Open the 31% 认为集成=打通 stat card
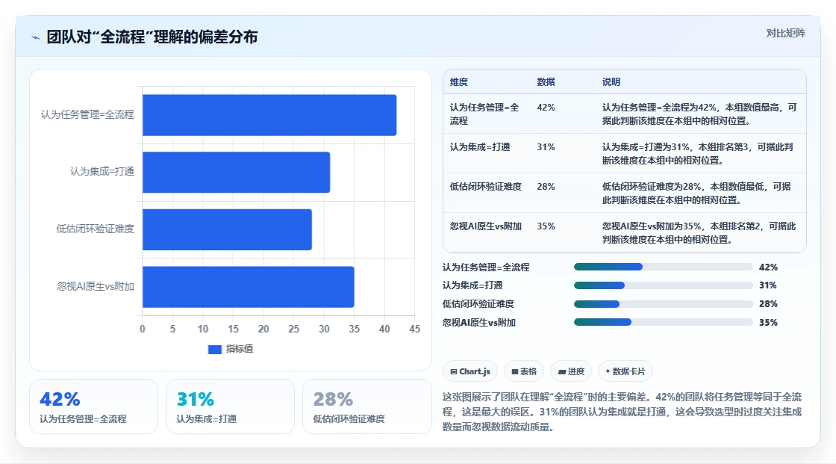The height and width of the screenshot is (464, 836). [x=230, y=406]
